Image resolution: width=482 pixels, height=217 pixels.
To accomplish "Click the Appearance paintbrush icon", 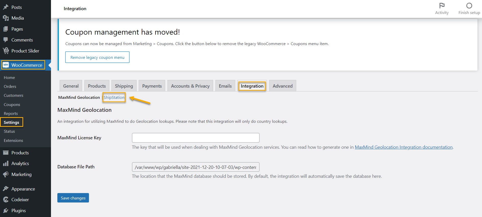I will tap(6, 189).
